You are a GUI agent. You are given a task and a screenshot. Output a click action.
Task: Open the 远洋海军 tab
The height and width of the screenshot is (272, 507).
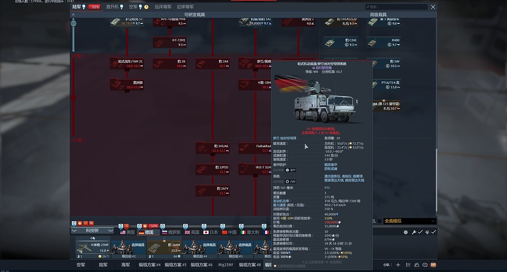pos(163,7)
